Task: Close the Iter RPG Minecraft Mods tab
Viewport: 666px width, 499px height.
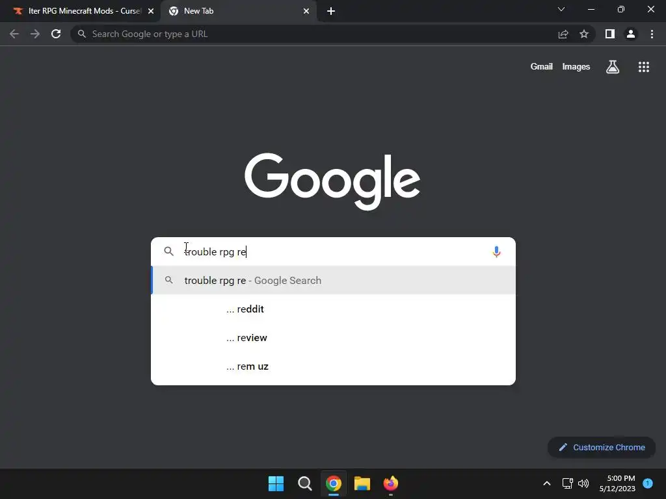Action: 151,11
